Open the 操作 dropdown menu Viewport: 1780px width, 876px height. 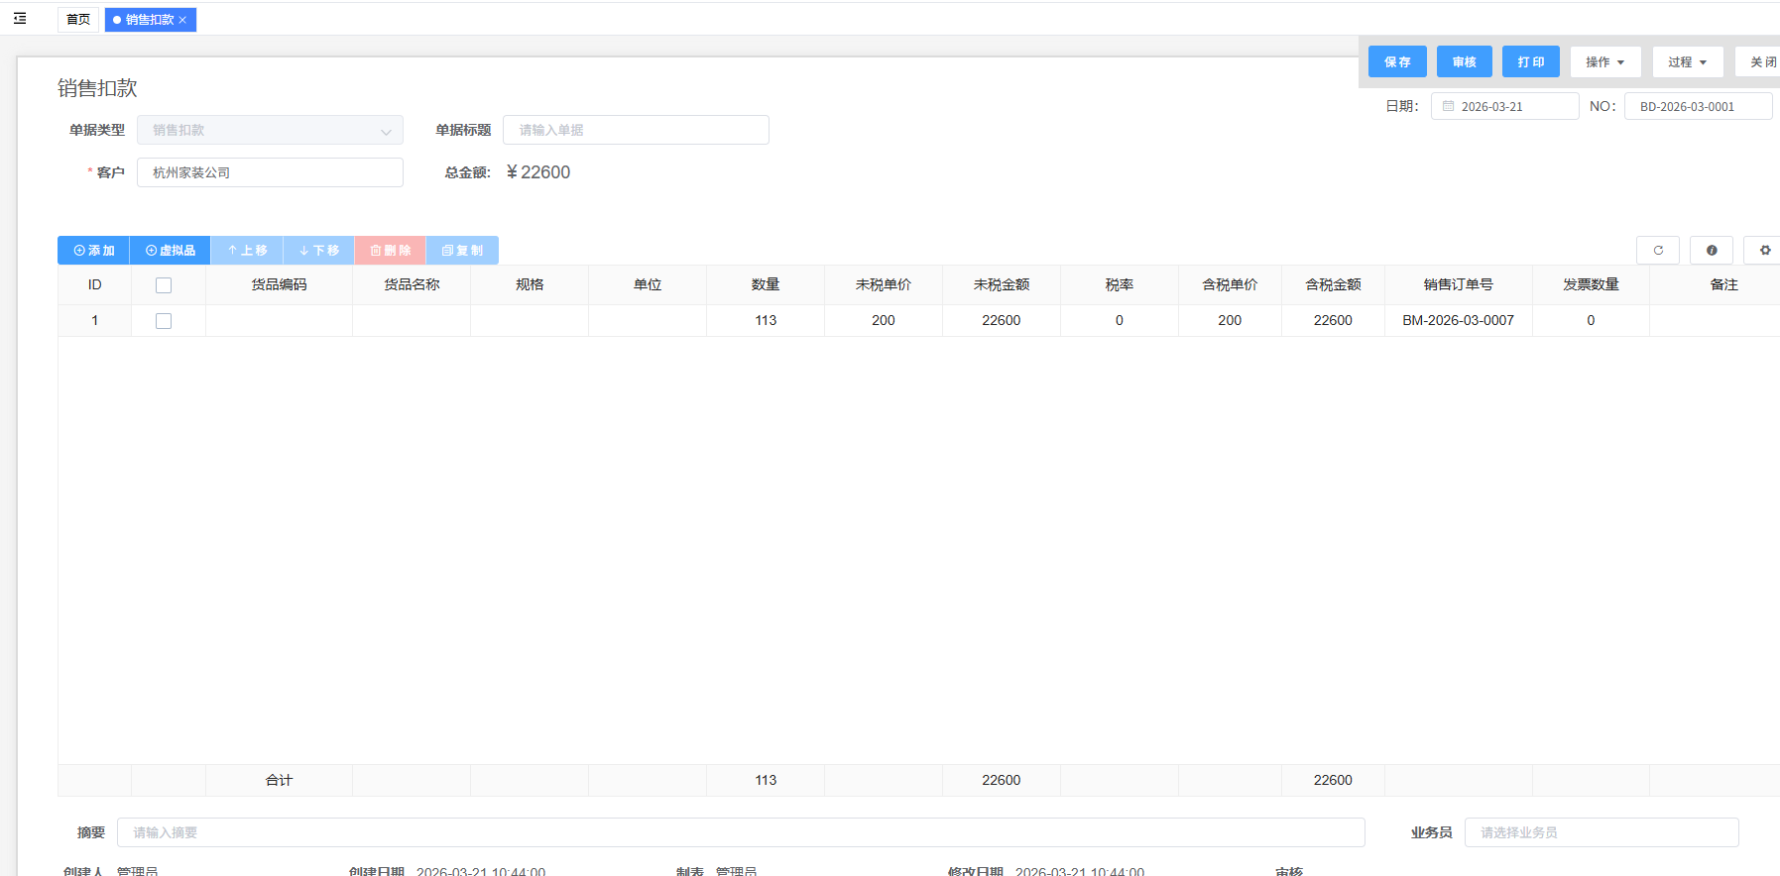point(1604,62)
